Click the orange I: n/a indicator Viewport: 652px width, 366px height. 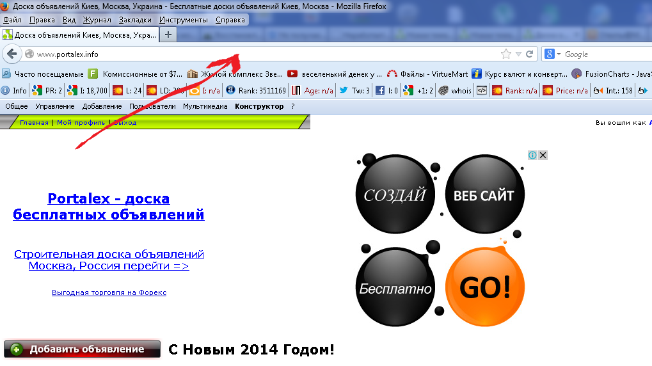[205, 90]
